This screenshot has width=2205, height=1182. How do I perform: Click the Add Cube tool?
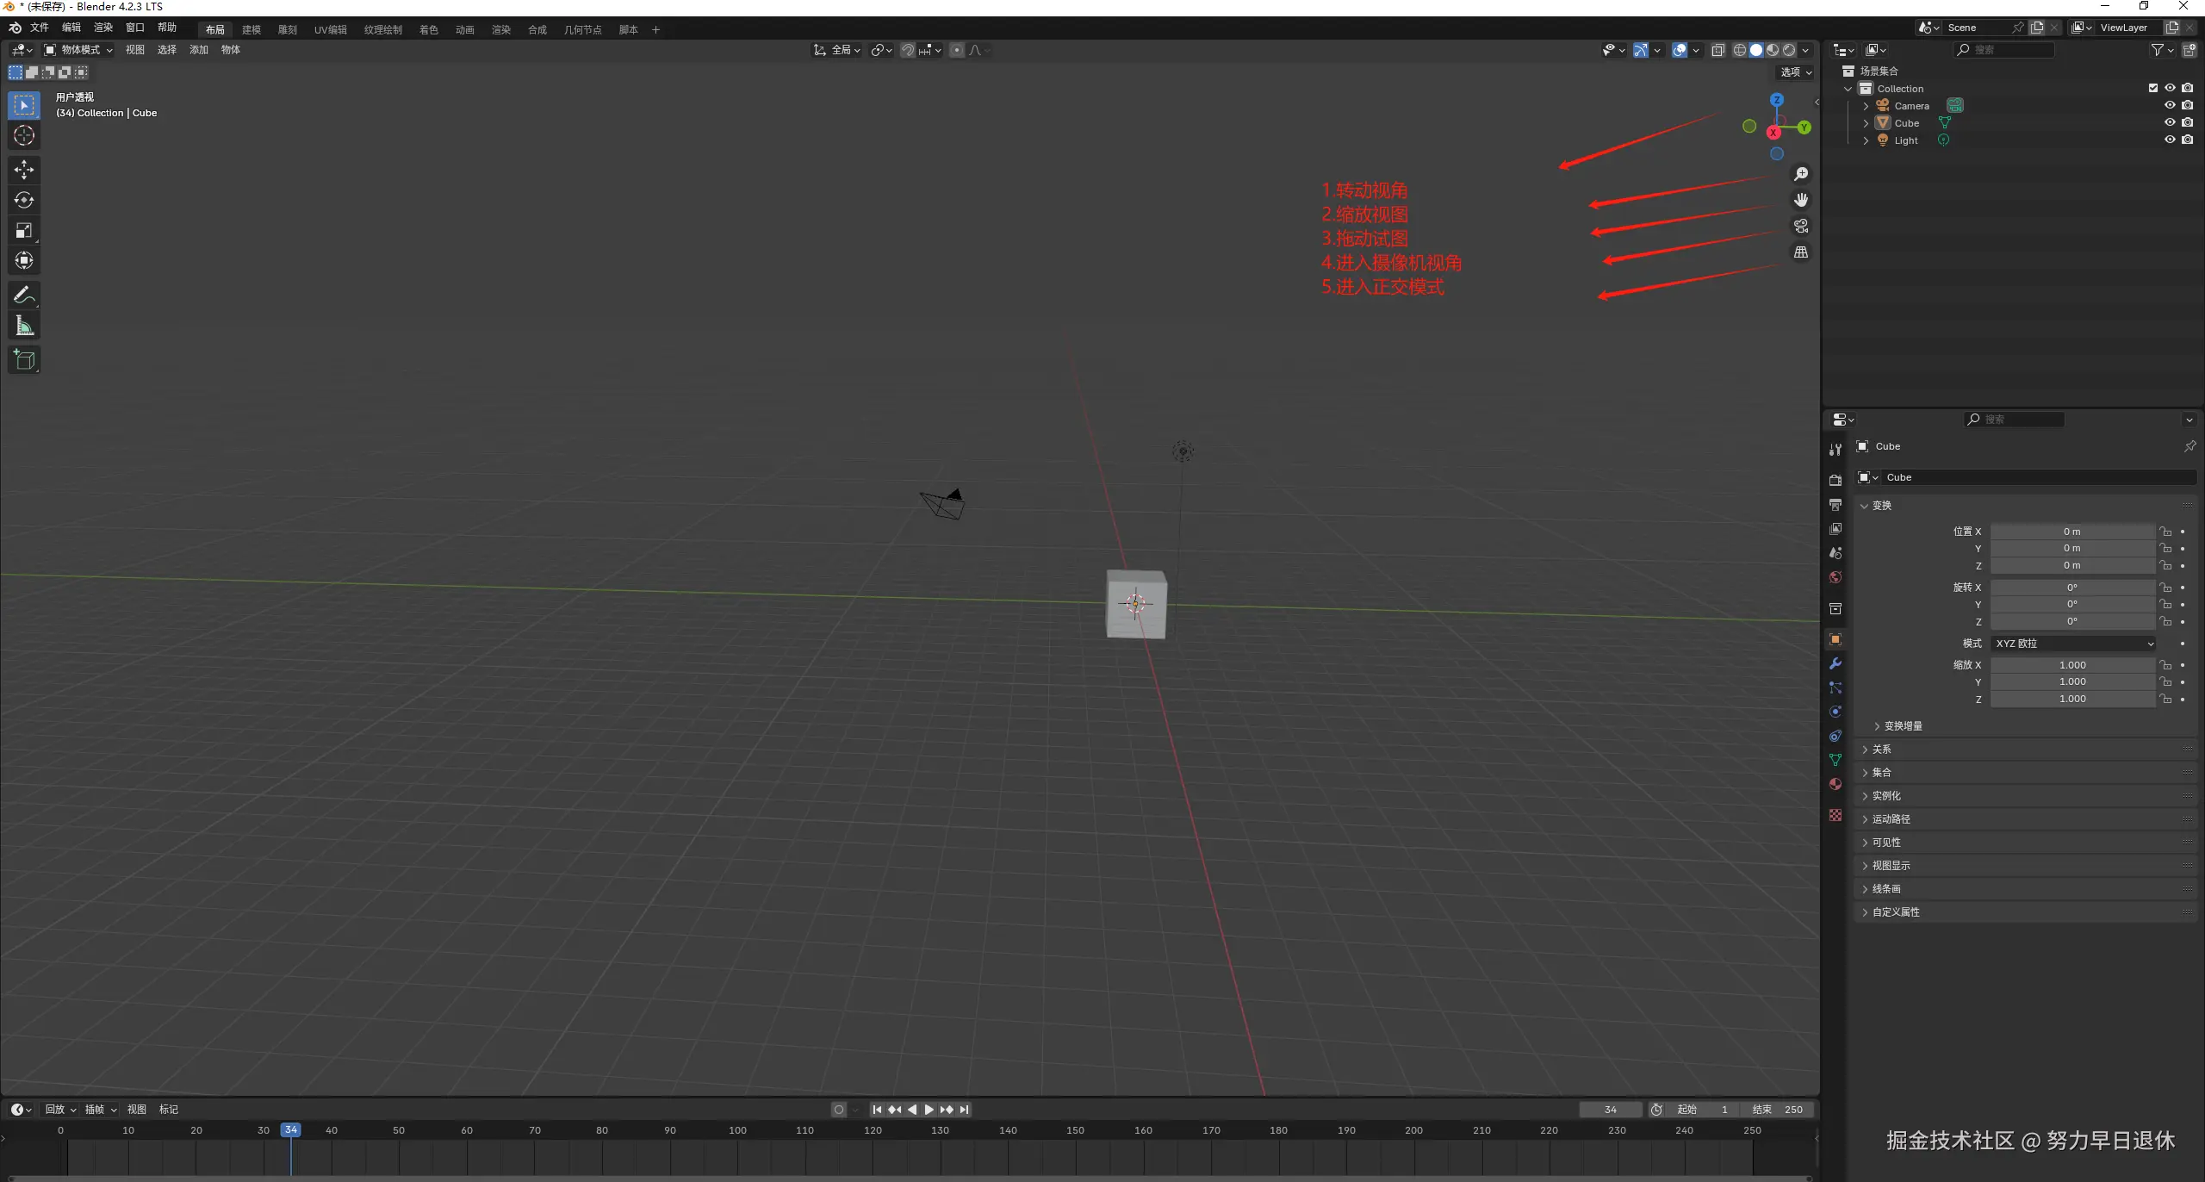(24, 359)
